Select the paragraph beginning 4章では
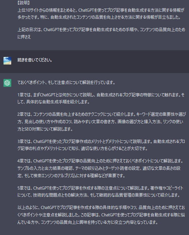Image resolution: width=189 pixels, height=235 pixels. click(101, 168)
